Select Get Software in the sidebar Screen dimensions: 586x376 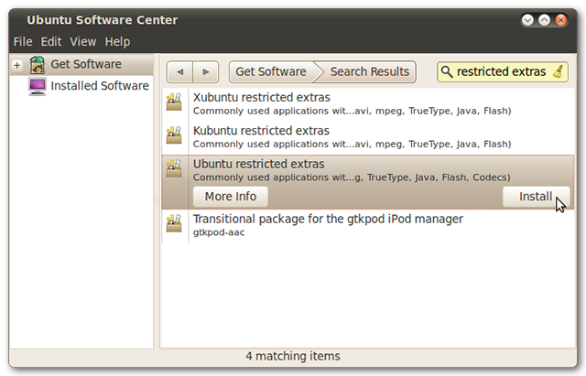pos(81,65)
